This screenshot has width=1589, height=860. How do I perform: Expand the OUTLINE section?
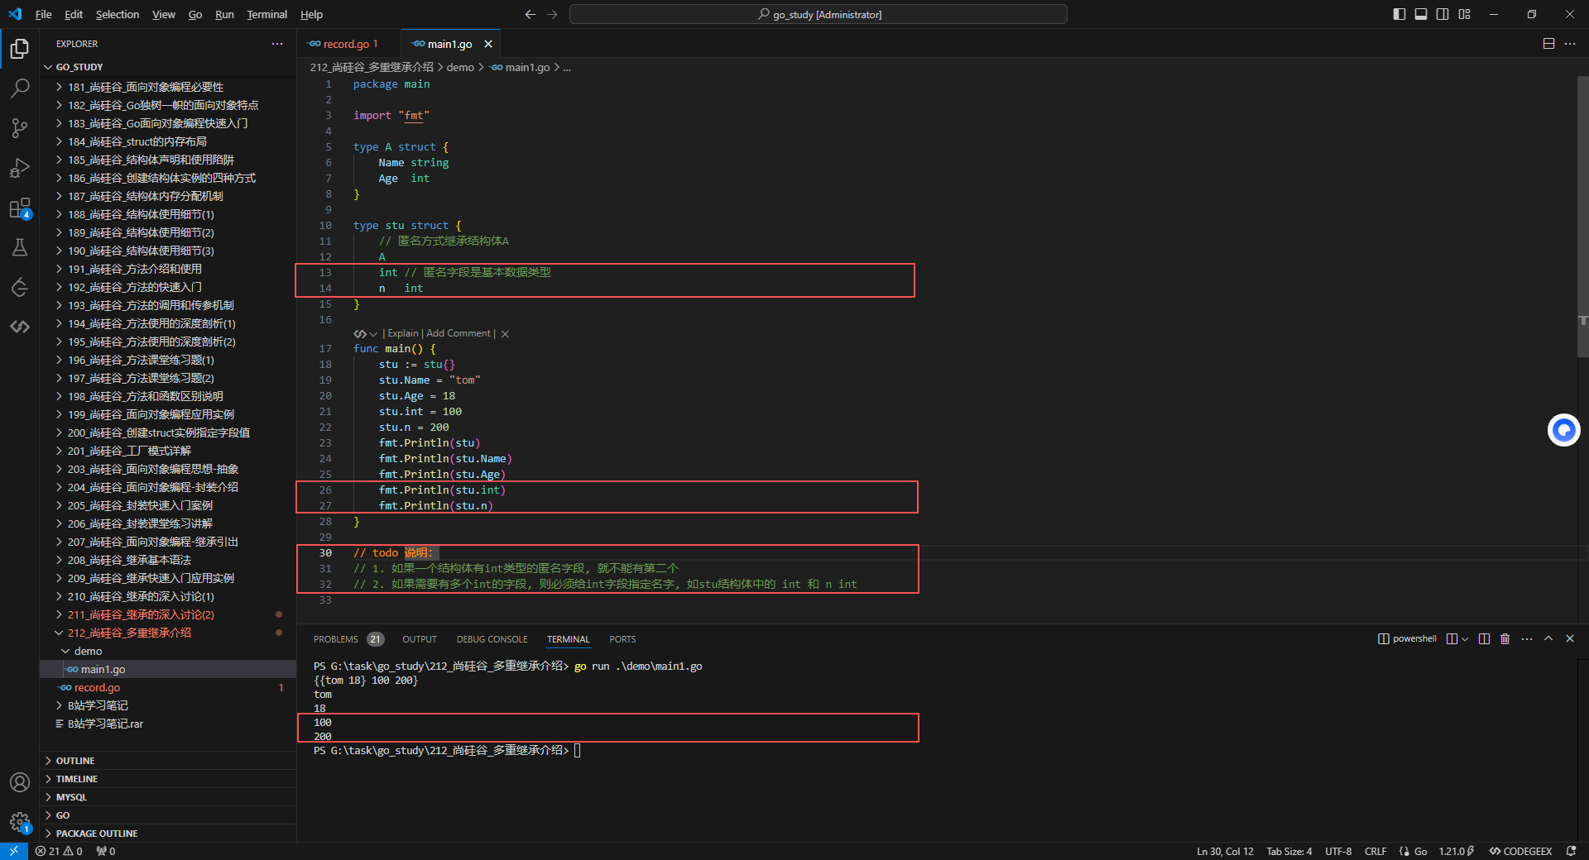(75, 761)
